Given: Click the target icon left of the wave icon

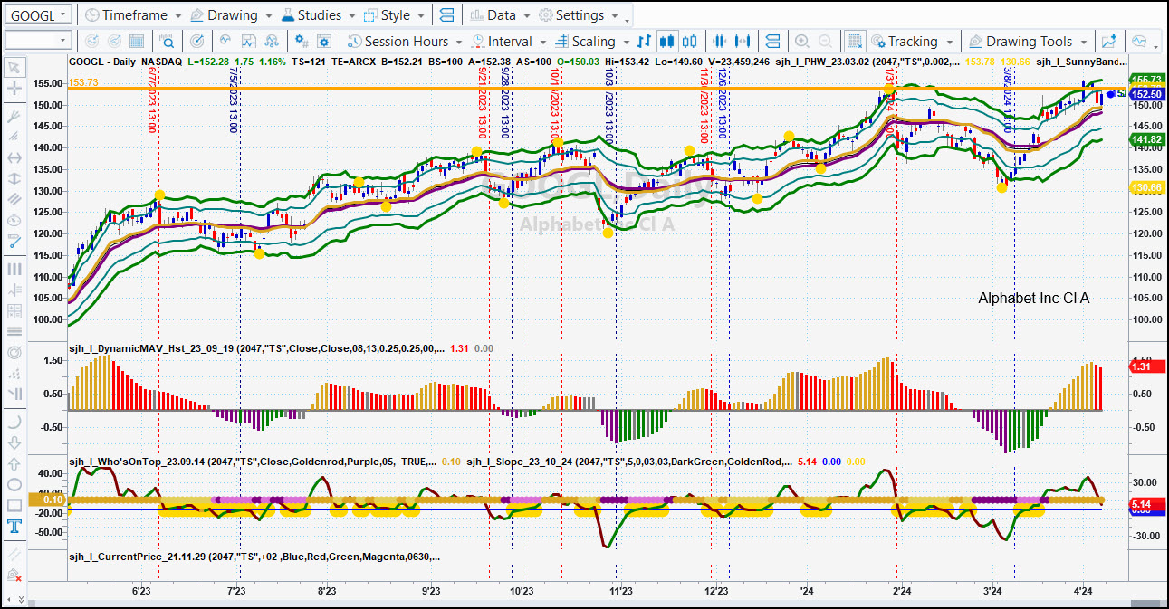Looking at the screenshot, I should pos(197,41).
